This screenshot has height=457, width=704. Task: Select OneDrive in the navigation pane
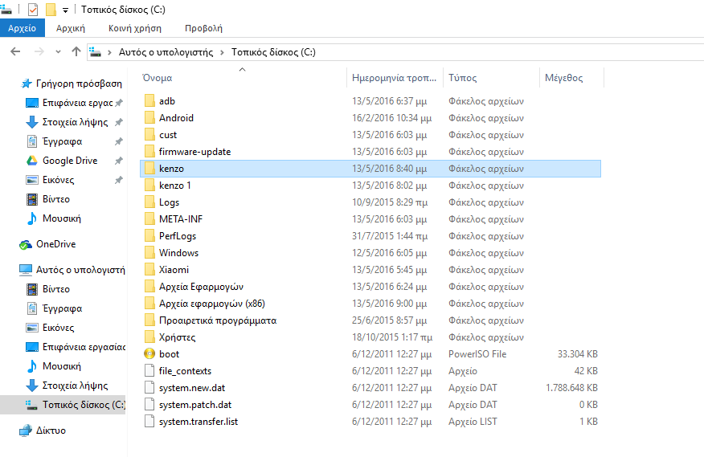55,244
